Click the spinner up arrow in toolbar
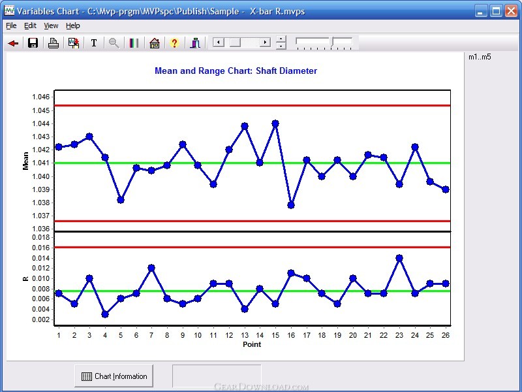Image resolution: width=522 pixels, height=392 pixels. tap(281, 39)
